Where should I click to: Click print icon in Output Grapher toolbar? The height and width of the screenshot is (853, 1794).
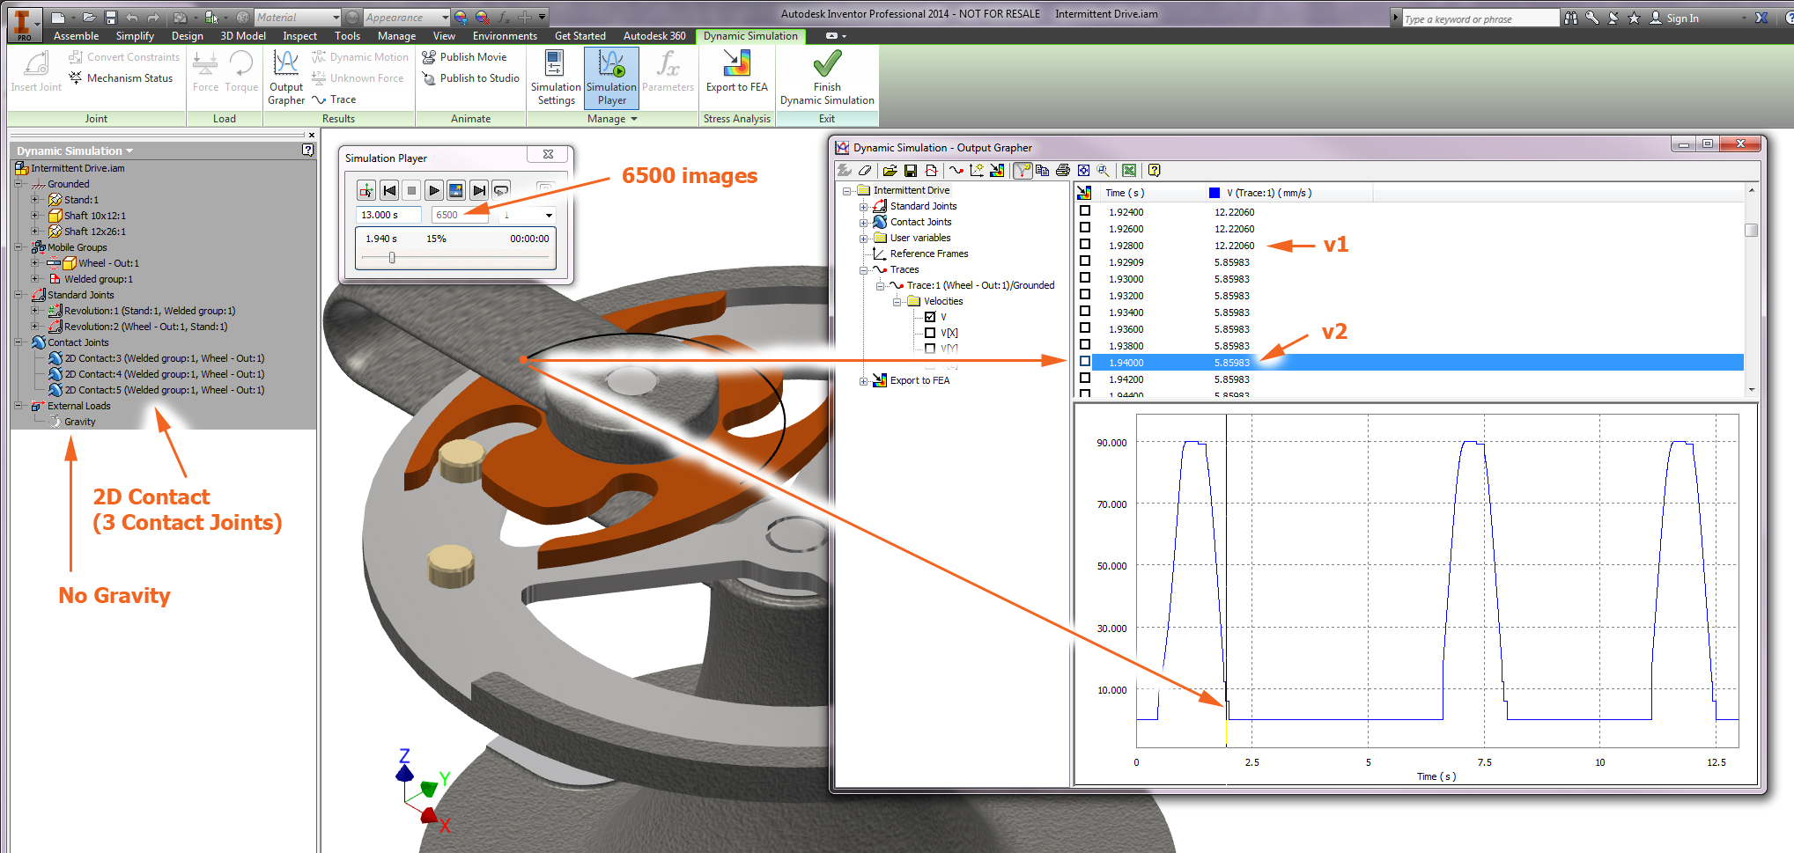(x=1063, y=171)
